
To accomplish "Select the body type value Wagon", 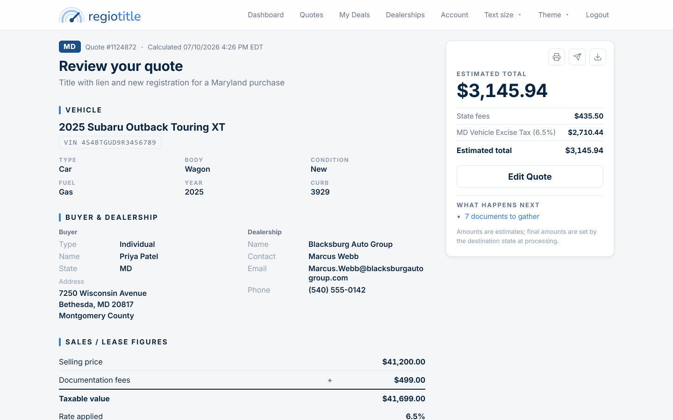I will pos(197,169).
